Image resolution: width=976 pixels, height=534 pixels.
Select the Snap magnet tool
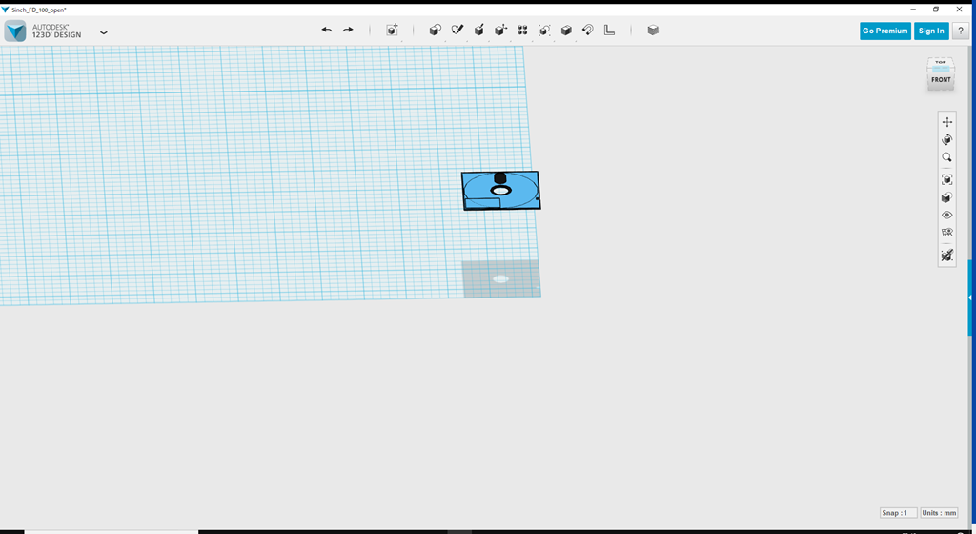coord(588,31)
